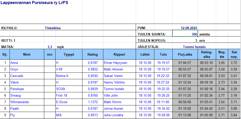Image resolution: width=241 pixels, height=119 pixels.
Task: Select the distance value cell 3,3
Action: 50,47
